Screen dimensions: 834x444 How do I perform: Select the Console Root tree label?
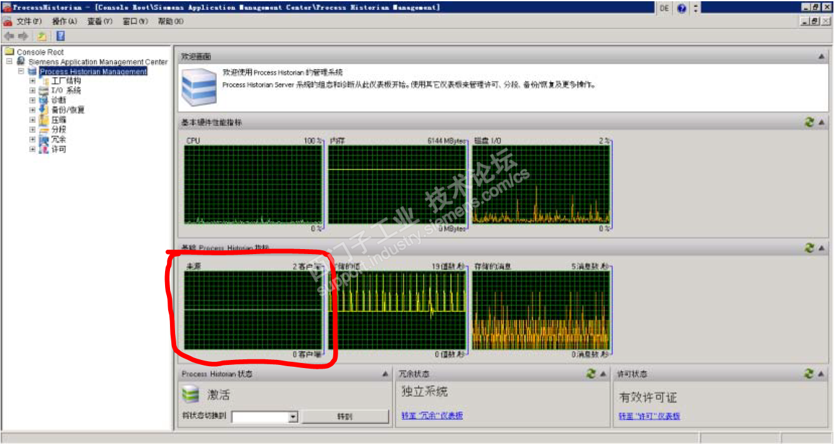40,52
